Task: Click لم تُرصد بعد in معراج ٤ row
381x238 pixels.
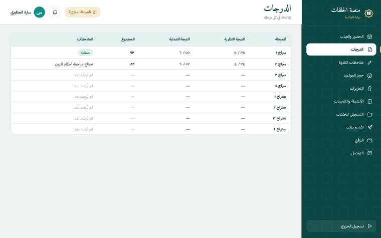Action: click(x=84, y=129)
